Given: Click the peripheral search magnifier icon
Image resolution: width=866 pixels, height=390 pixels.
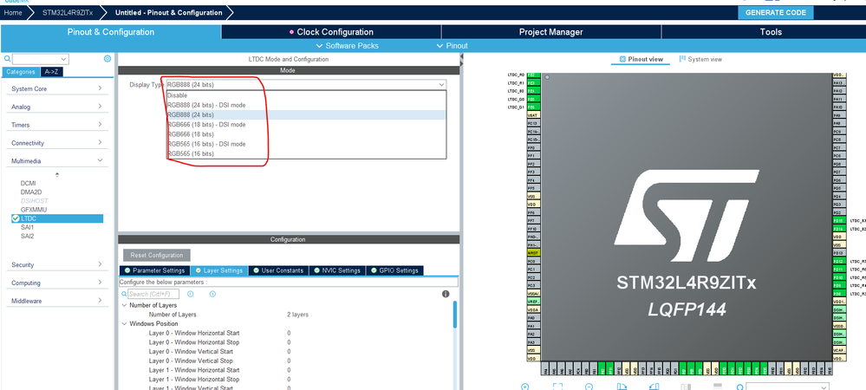Looking at the screenshot, I should click(7, 59).
